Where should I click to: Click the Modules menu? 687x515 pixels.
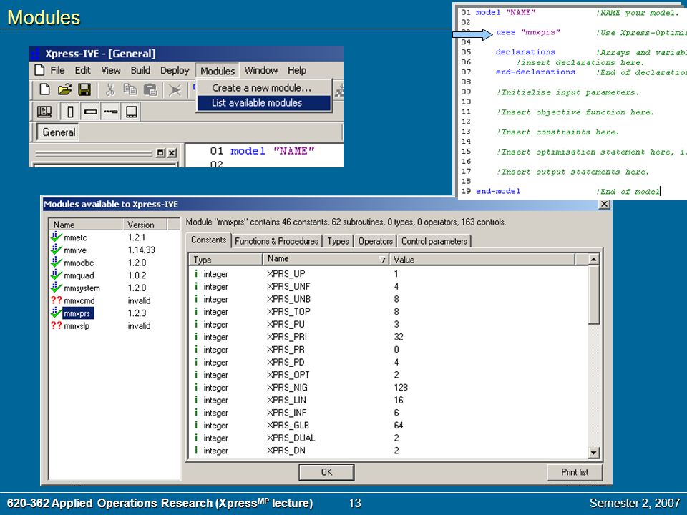click(218, 71)
